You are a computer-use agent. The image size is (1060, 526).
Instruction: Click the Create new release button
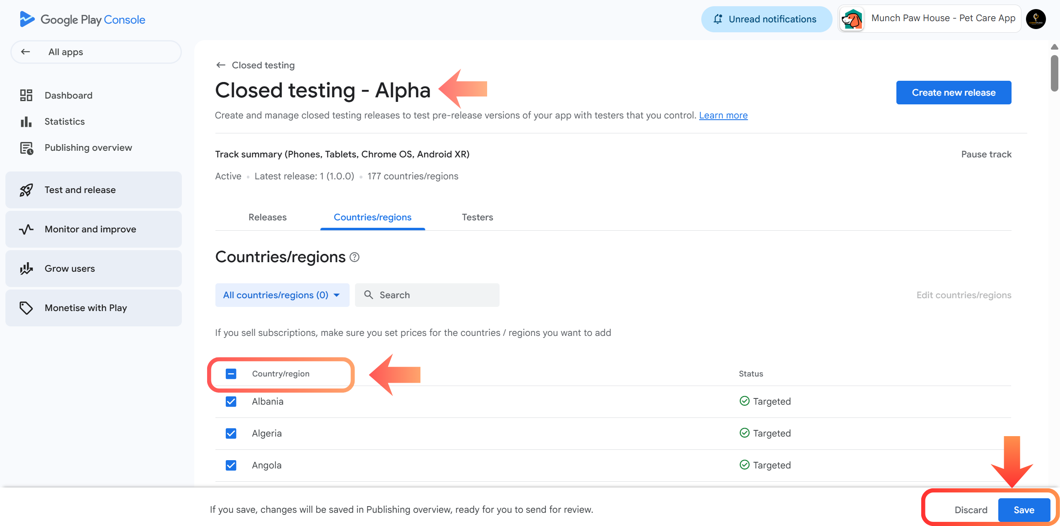pos(953,92)
